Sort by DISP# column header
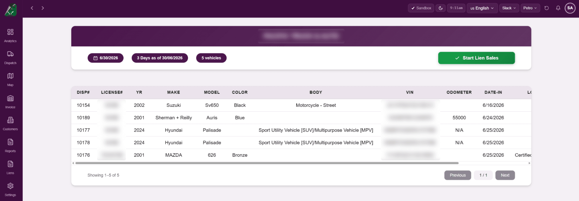Viewport: 579px width, 201px height. pos(83,92)
